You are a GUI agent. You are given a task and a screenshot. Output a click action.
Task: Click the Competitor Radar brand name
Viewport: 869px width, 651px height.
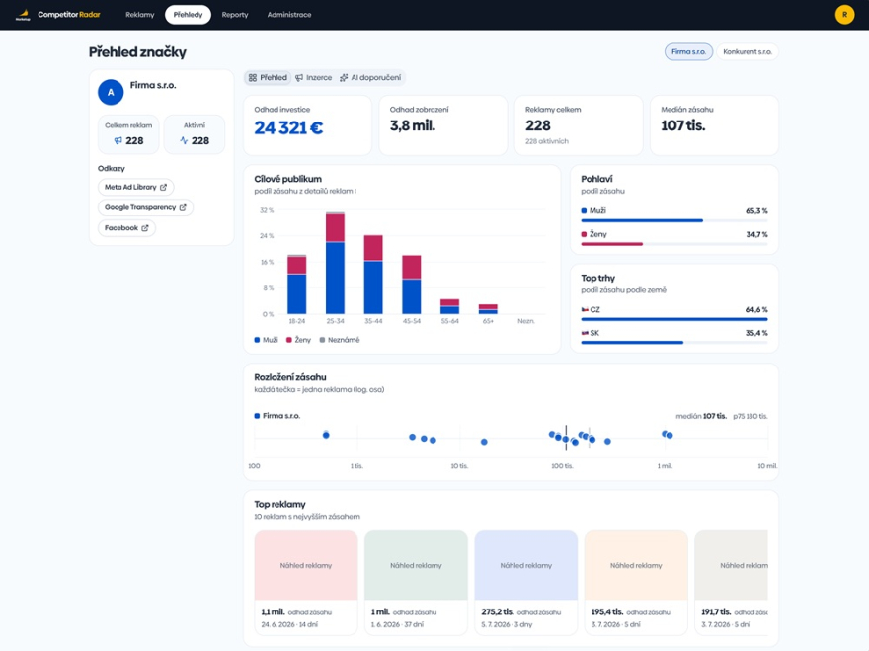[69, 15]
